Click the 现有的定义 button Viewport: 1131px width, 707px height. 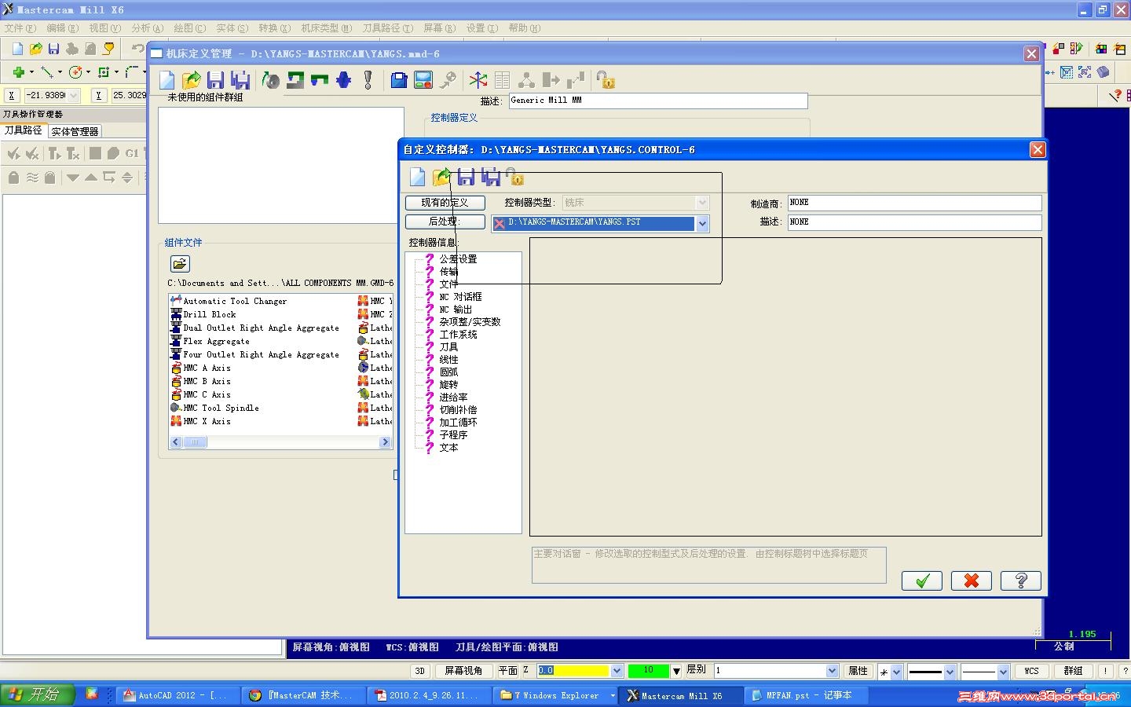pyautogui.click(x=445, y=203)
